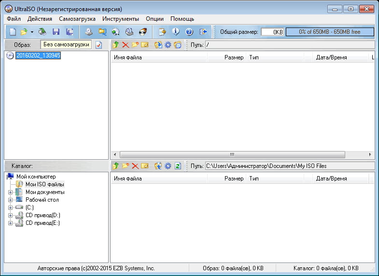Expand the CD привод(D:) tree node
Image resolution: width=379 pixels, height=276 pixels.
click(10, 215)
